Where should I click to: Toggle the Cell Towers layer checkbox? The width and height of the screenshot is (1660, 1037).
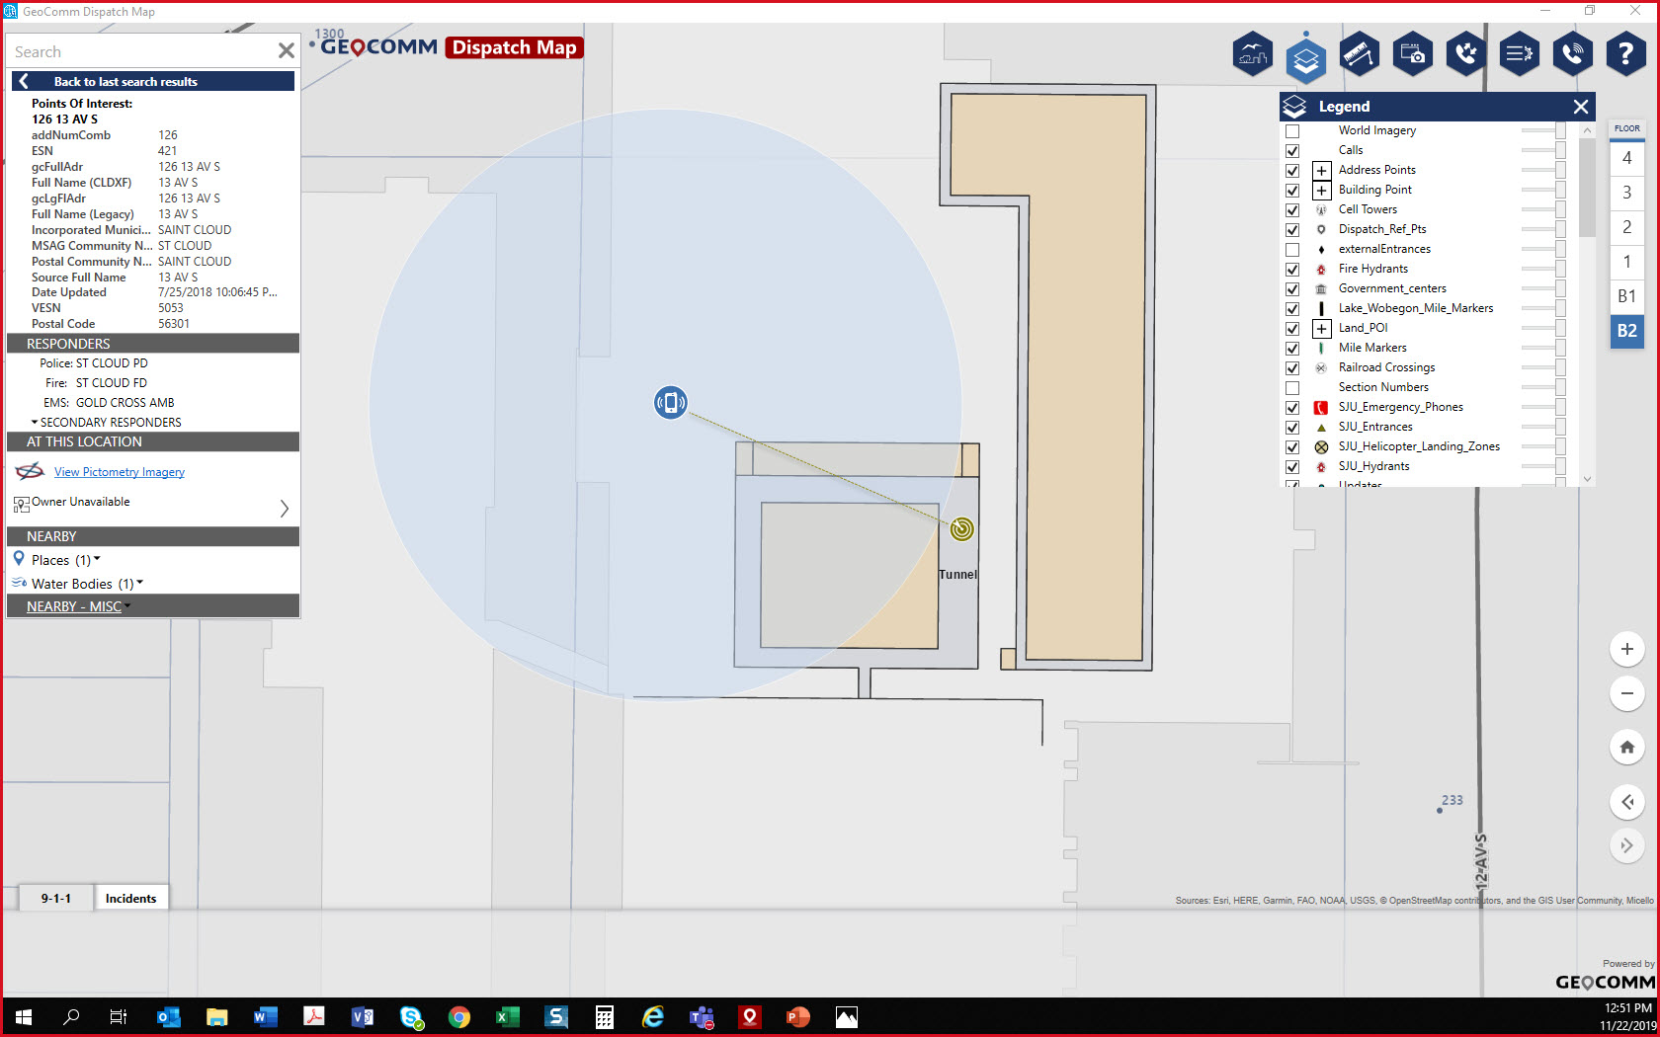[x=1292, y=209]
